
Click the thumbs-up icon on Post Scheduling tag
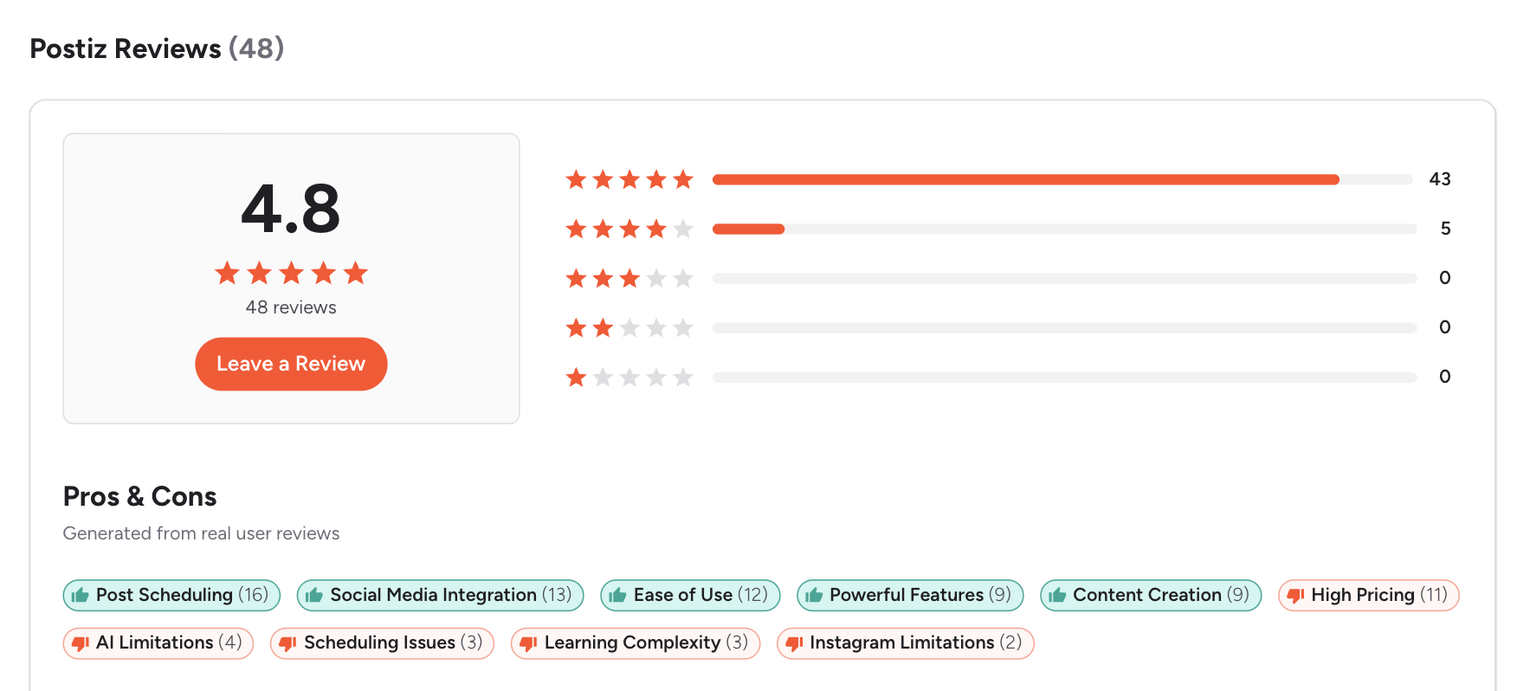80,595
